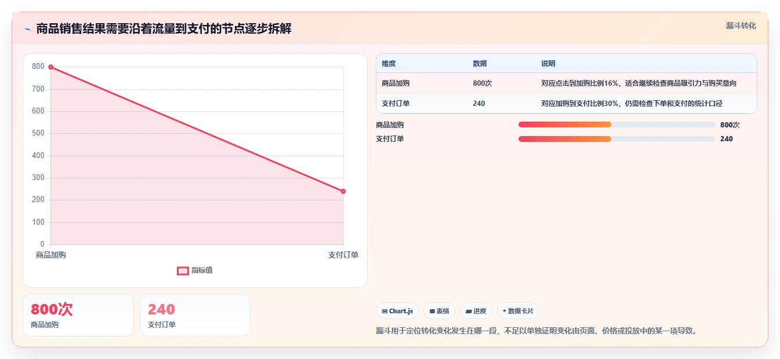The width and height of the screenshot is (780, 359).
Task: Click the 商品加购 progress bar
Action: (617, 124)
